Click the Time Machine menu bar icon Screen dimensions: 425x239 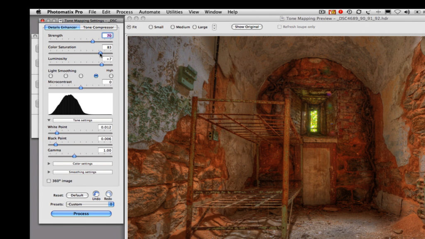(349, 12)
